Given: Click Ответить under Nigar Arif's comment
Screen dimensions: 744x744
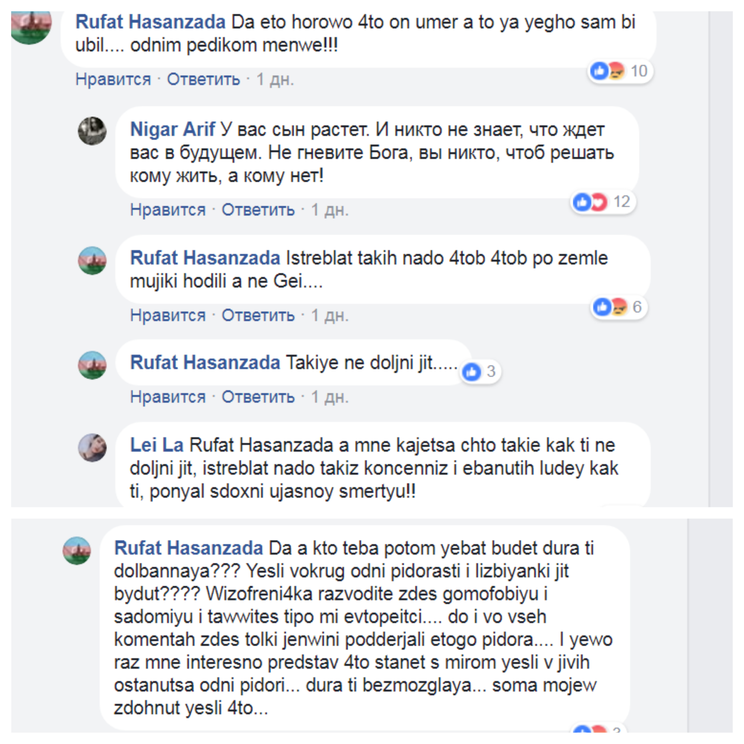Looking at the screenshot, I should (258, 210).
